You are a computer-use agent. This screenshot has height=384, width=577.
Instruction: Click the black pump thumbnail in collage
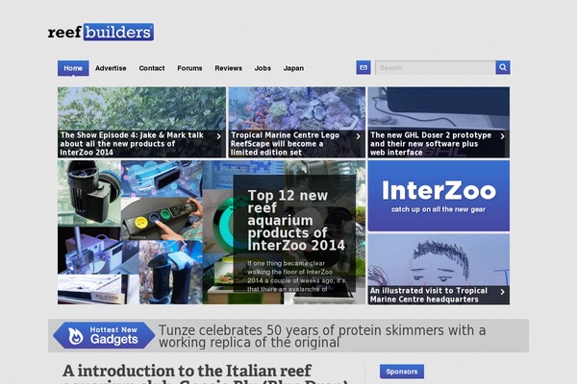[89, 193]
